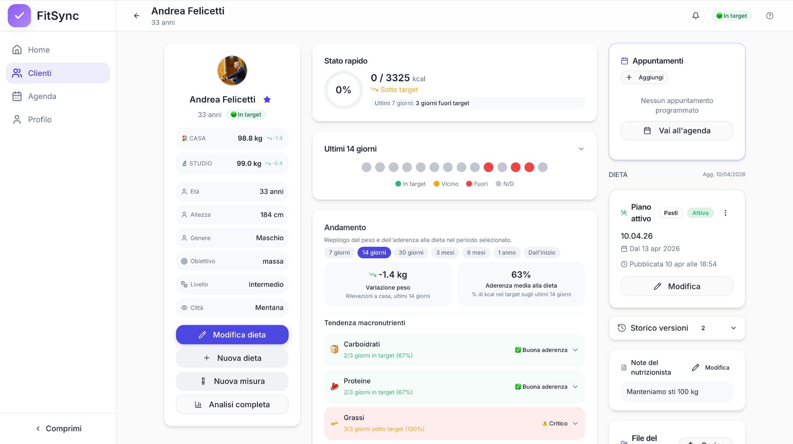This screenshot has width=793, height=444.
Task: Edit Note del nutrizionista via Modifica
Action: [x=711, y=368]
